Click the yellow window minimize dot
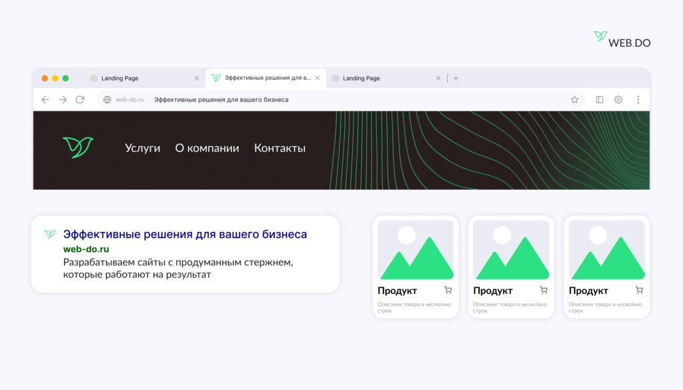The width and height of the screenshot is (683, 390). click(55, 79)
